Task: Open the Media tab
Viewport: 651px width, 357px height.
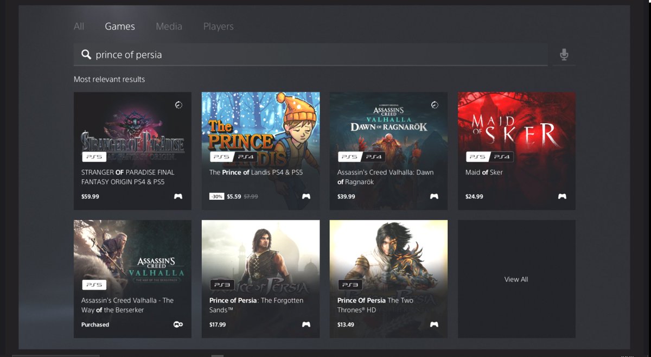Action: tap(169, 26)
